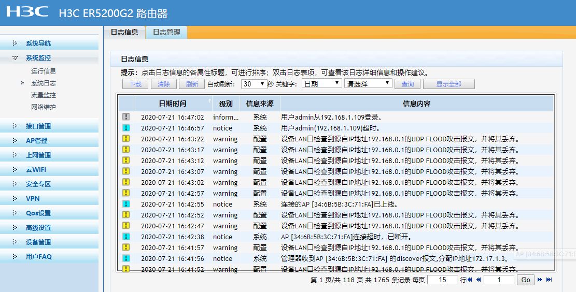
Task: Sort by 日期时间 column header
Action: point(173,104)
